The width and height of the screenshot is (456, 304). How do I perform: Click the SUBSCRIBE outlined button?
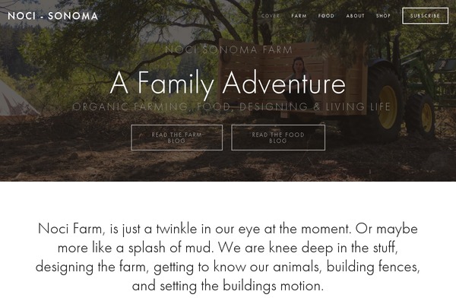tap(425, 16)
